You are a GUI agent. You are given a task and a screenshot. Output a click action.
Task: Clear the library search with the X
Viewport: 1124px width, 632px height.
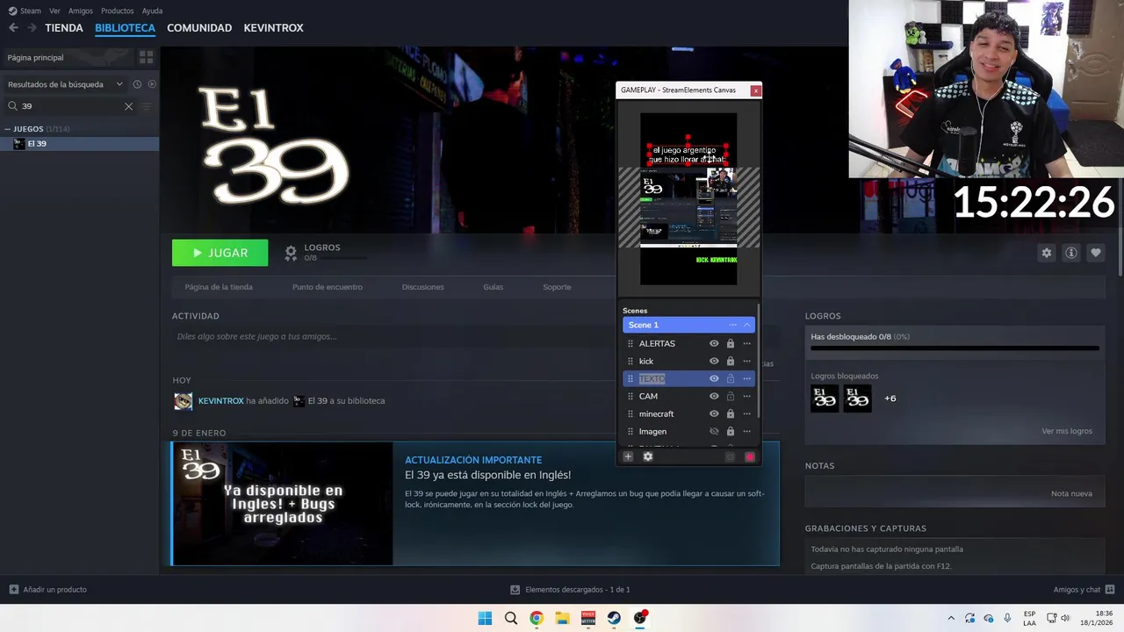click(128, 106)
